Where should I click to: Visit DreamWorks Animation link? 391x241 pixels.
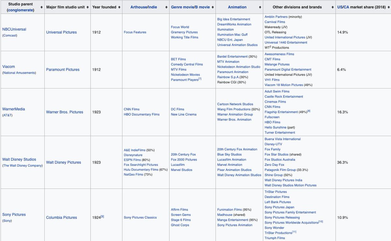point(234,24)
